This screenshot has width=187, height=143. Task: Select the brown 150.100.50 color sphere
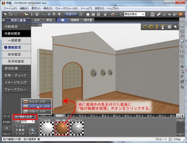[x=62, y=128]
